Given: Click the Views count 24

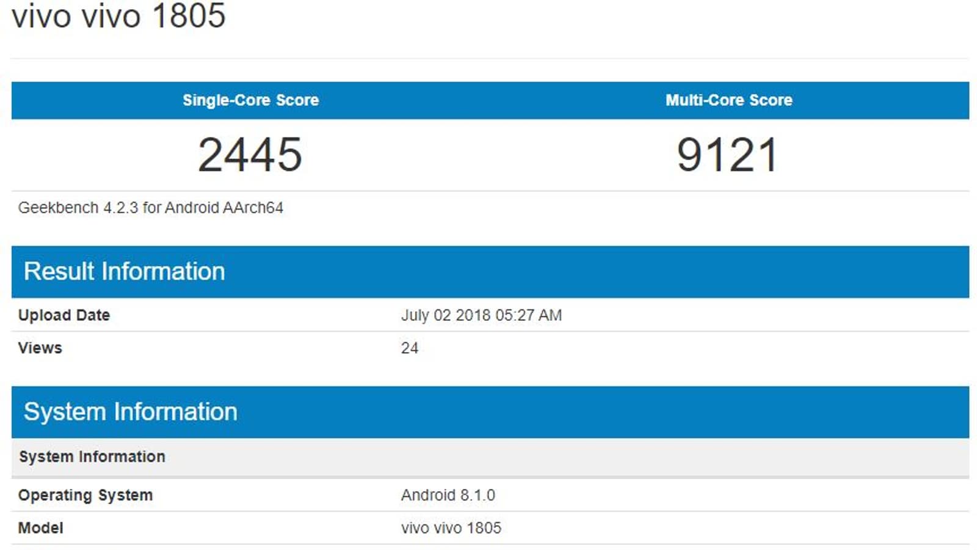Looking at the screenshot, I should tap(410, 348).
